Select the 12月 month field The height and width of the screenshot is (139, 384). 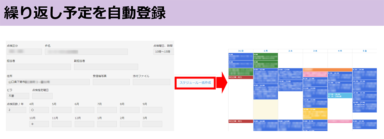84,124
